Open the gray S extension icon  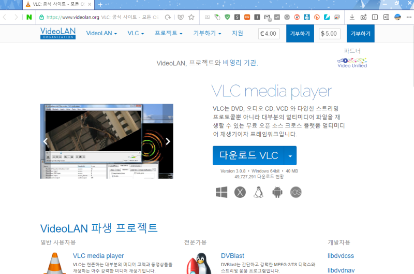(x=237, y=17)
